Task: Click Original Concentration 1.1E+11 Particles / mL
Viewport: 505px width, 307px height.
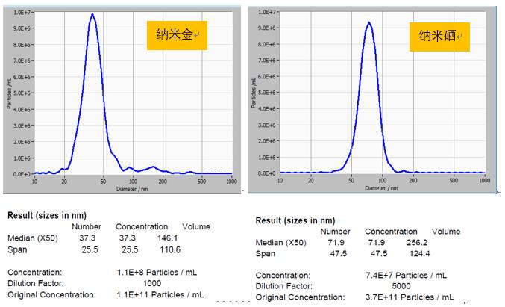Action: pyautogui.click(x=160, y=294)
